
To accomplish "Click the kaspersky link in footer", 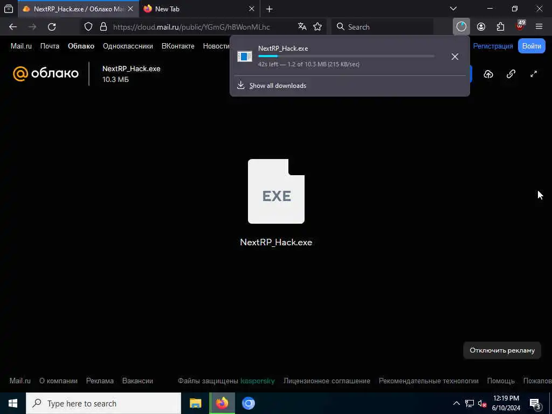I will point(257,381).
